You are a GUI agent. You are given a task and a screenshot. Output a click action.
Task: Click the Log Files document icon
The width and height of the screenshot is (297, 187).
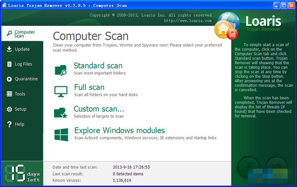9,64
